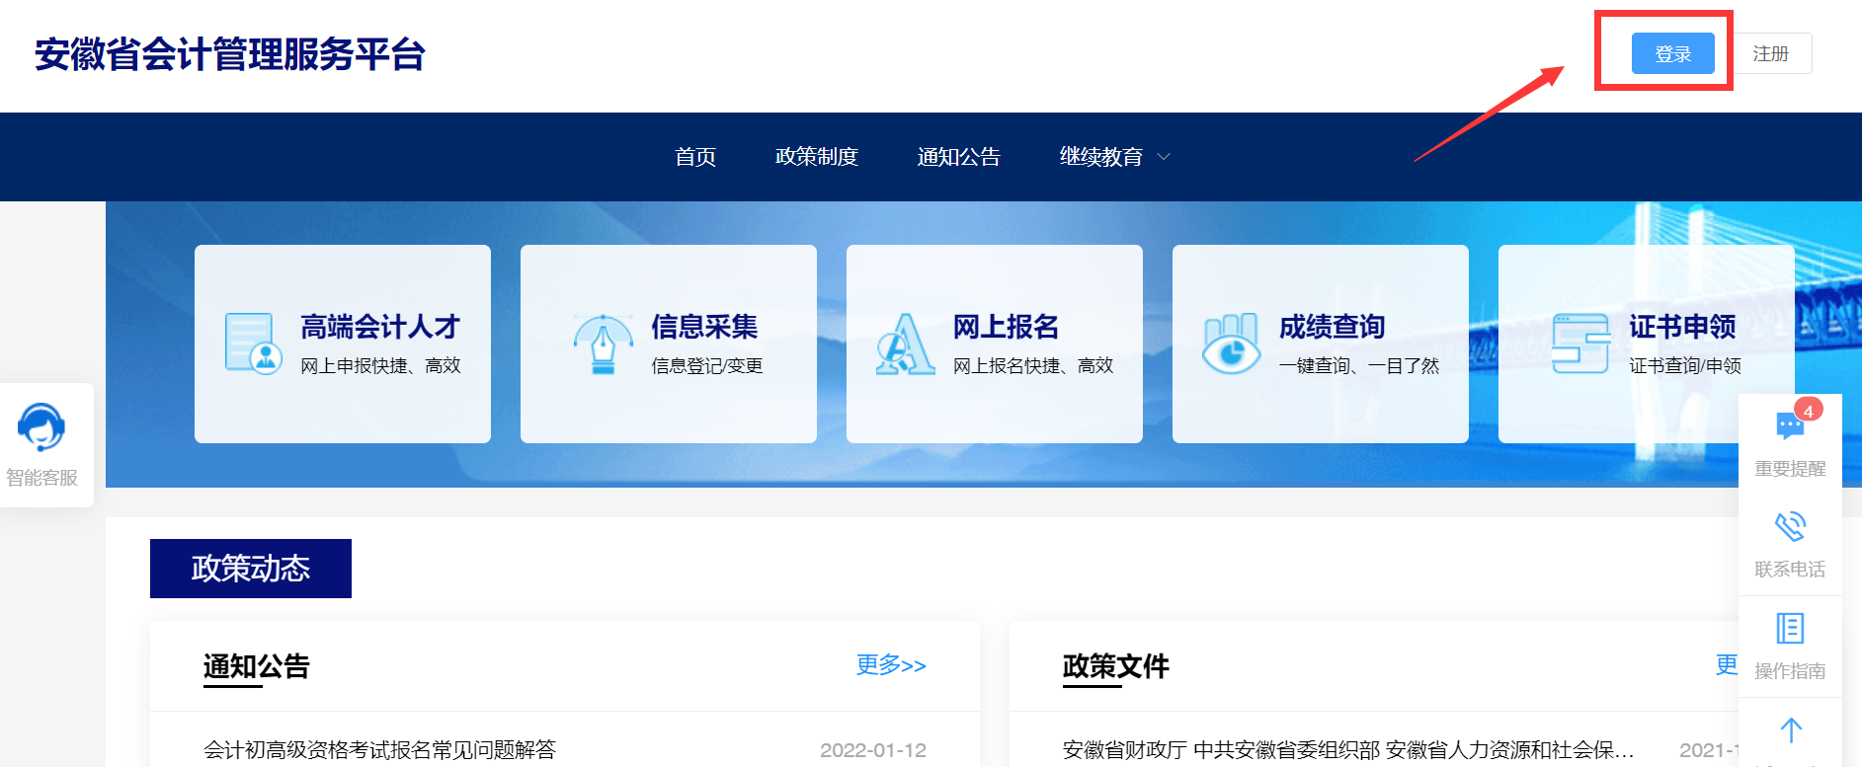Click the blue 登录 button
Screen dimensions: 1862x767
pos(1671,53)
